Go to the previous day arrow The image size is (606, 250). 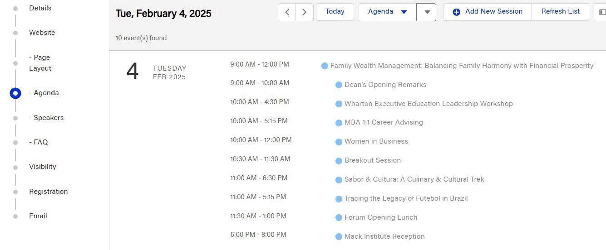click(287, 12)
